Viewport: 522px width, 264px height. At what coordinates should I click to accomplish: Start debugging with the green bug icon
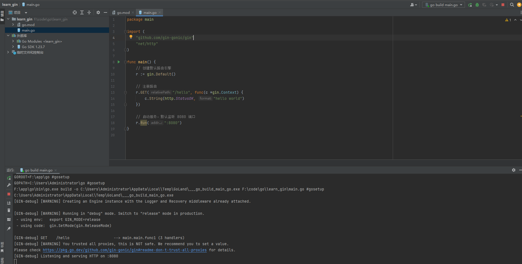tap(477, 5)
